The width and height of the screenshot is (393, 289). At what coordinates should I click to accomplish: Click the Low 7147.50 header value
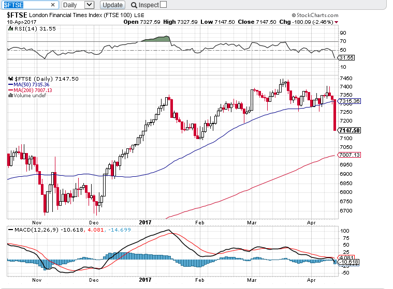(x=217, y=22)
